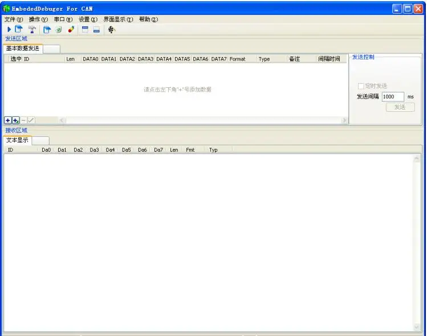
Task: Click the Da0 column header in receive area
Action: 46,150
